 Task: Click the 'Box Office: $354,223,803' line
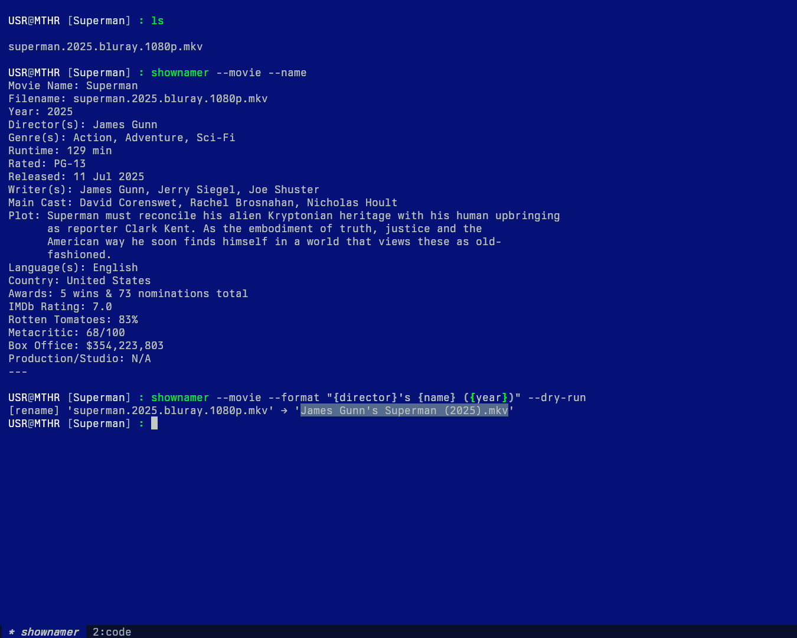(86, 346)
